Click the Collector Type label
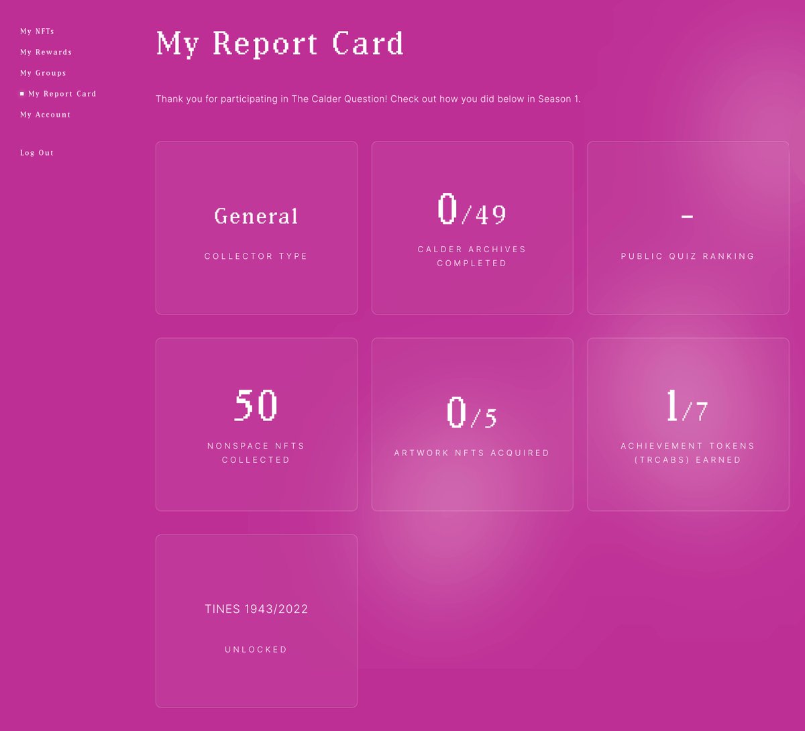The width and height of the screenshot is (805, 731). point(256,256)
